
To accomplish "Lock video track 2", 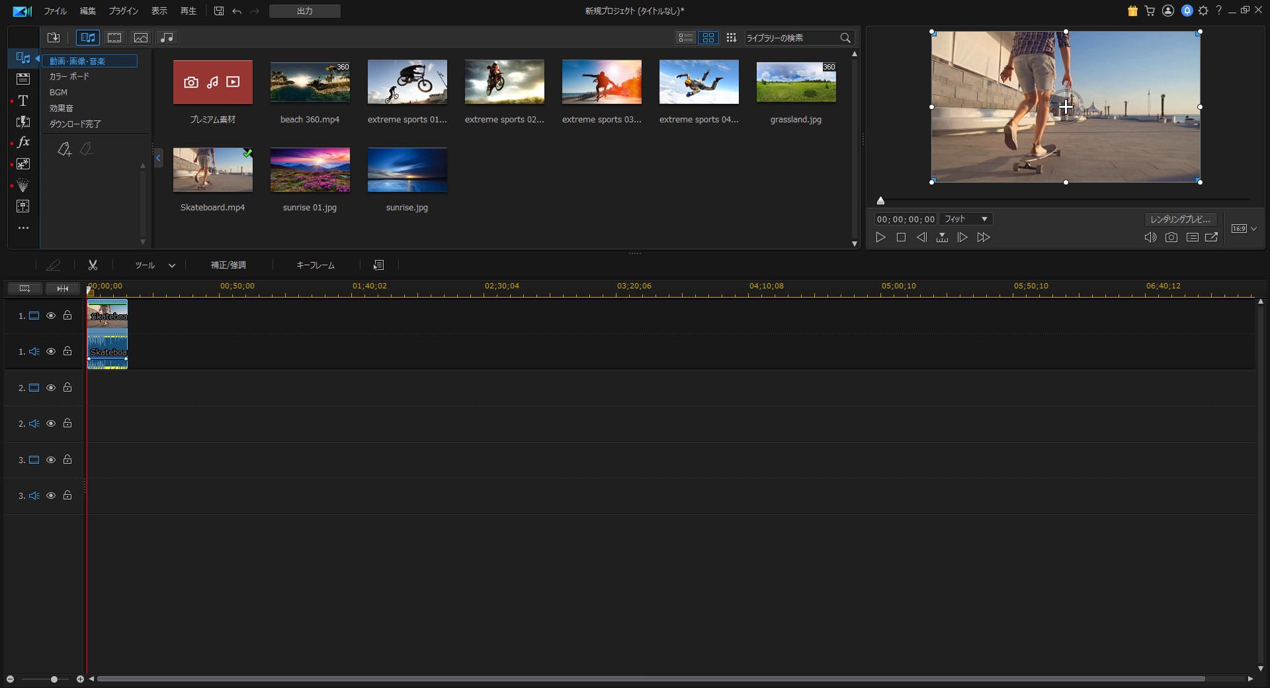I will (67, 388).
